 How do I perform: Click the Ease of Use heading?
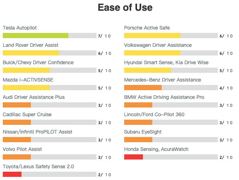point(125,8)
